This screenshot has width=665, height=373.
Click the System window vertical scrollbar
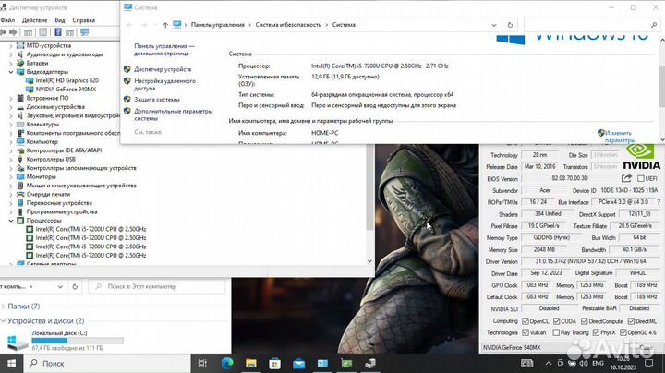[x=662, y=87]
